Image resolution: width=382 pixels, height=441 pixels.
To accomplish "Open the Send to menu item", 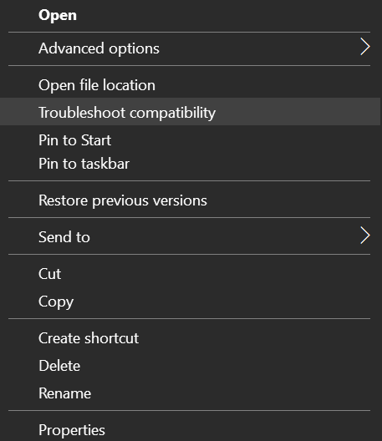I will (x=191, y=237).
